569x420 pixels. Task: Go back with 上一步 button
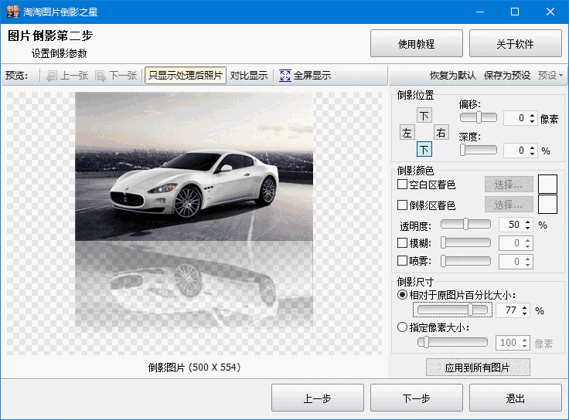pos(318,398)
